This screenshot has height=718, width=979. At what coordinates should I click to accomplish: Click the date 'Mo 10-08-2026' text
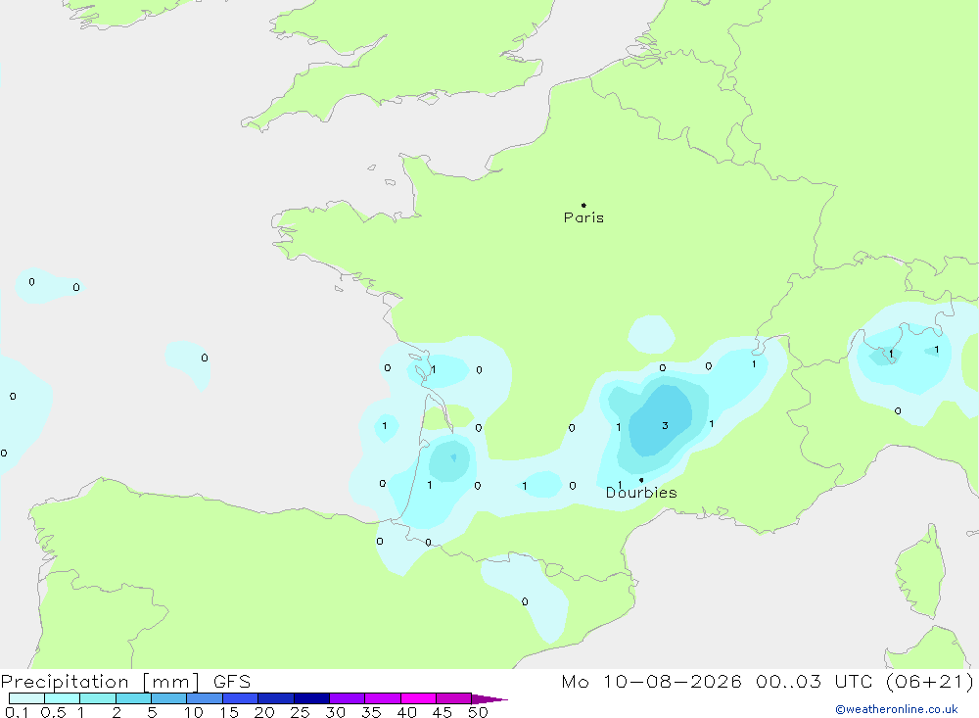pyautogui.click(x=651, y=681)
